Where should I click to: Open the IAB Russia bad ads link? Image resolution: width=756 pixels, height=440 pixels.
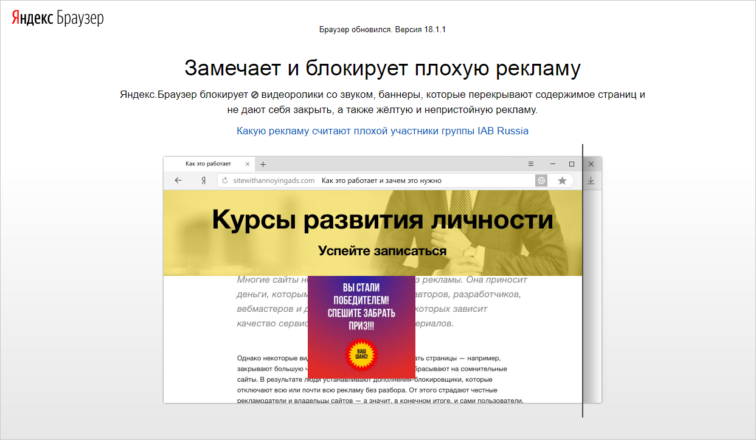point(382,131)
